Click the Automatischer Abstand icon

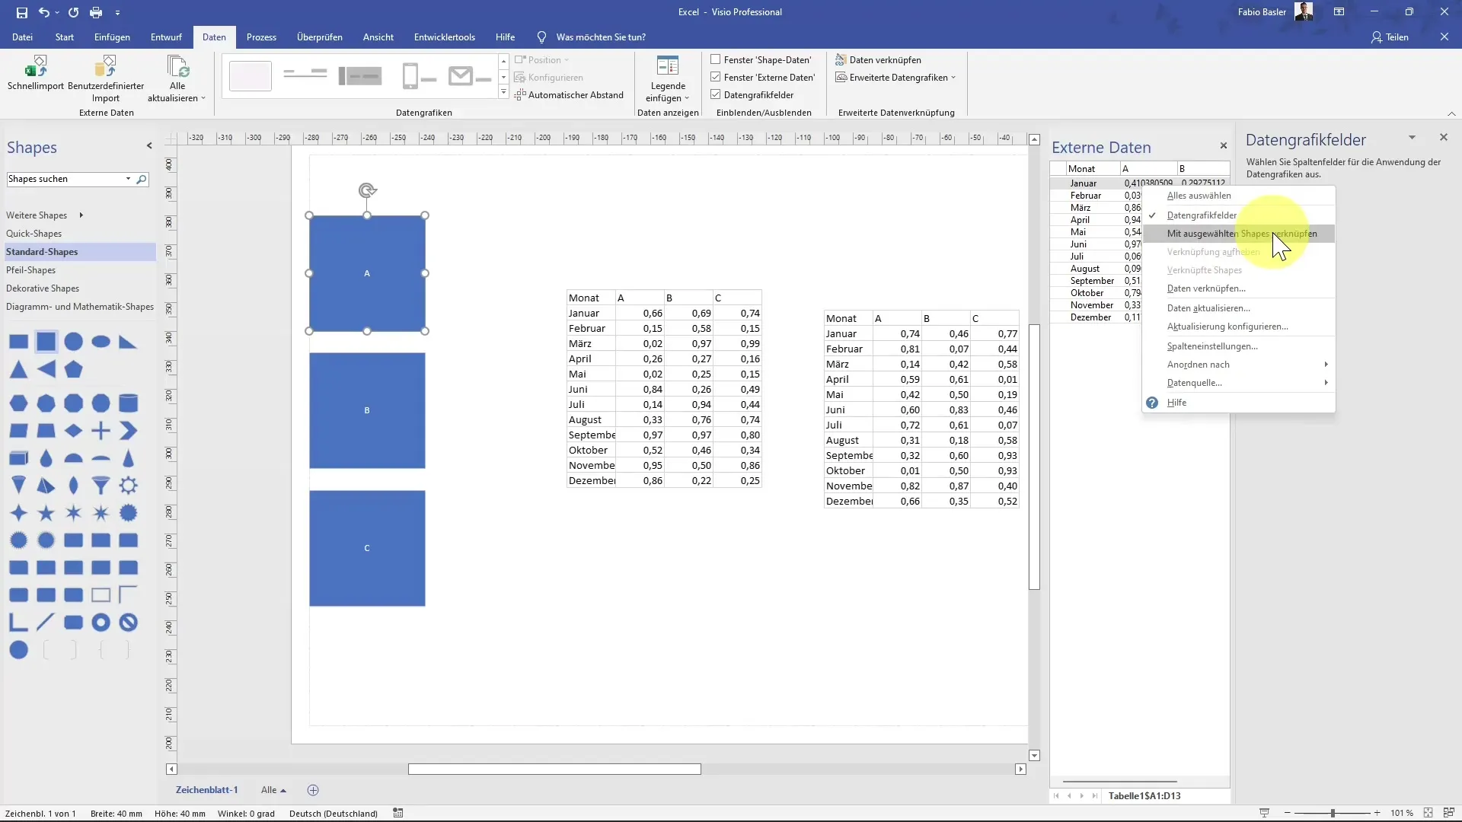tap(520, 94)
